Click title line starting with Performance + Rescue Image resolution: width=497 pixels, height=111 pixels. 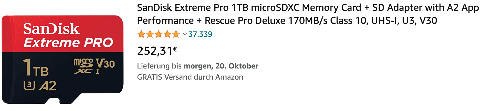[x=287, y=21]
